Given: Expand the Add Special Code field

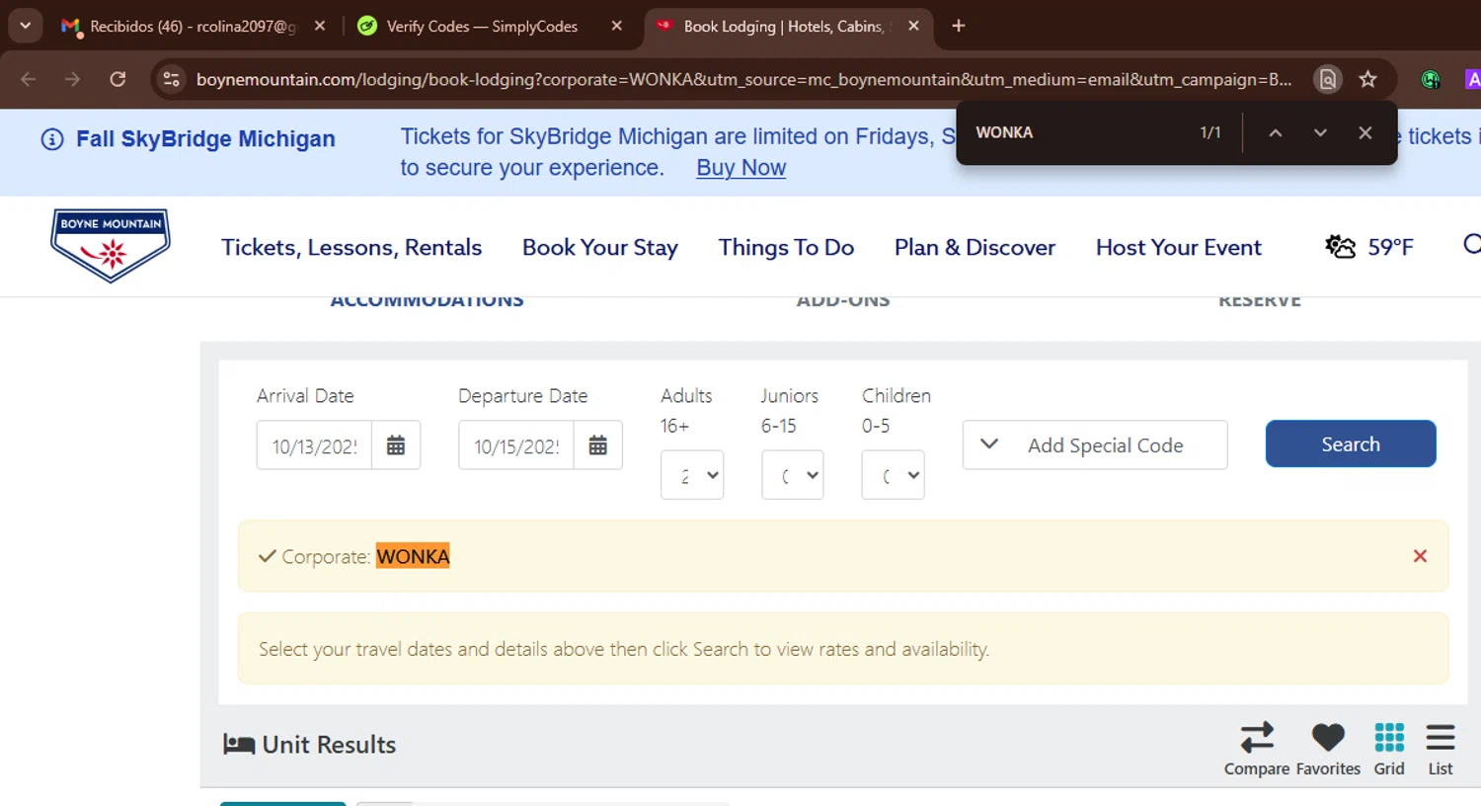Looking at the screenshot, I should [1095, 445].
